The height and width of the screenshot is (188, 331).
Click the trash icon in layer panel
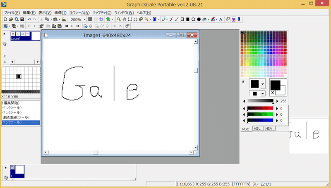5,44
